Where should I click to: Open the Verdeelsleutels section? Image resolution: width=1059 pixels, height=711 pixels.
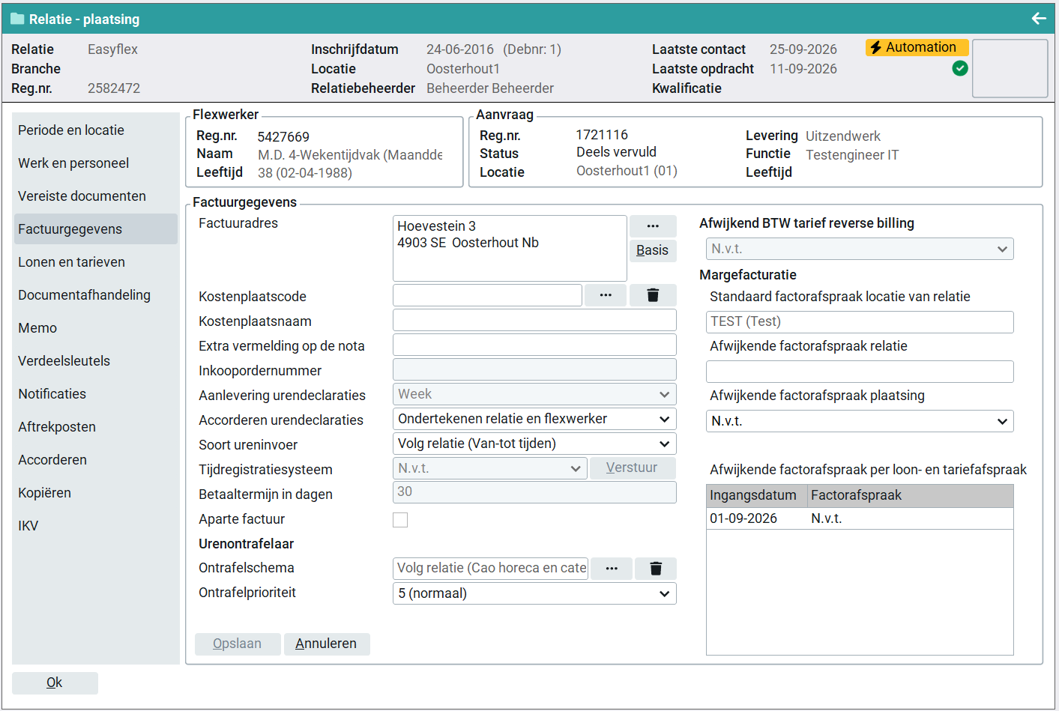point(96,361)
